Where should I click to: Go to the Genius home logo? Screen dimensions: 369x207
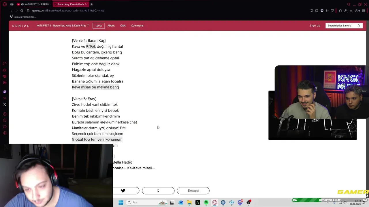(20, 26)
